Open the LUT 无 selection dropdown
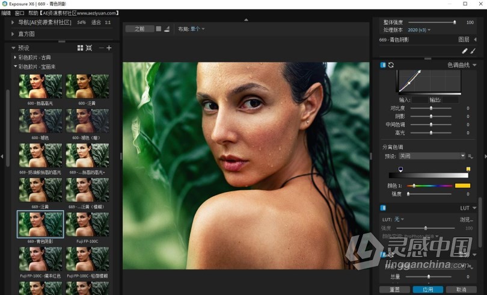Image resolution: width=487 pixels, height=295 pixels. click(399, 220)
